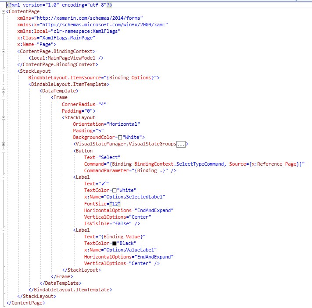Collapse the ContentPage.BindingContext block
The width and height of the screenshot is (312, 308).
4,51
